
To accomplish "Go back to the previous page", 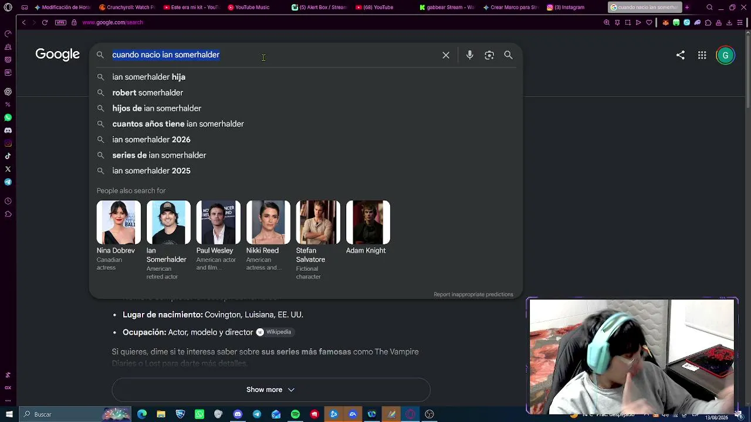I will click(23, 22).
